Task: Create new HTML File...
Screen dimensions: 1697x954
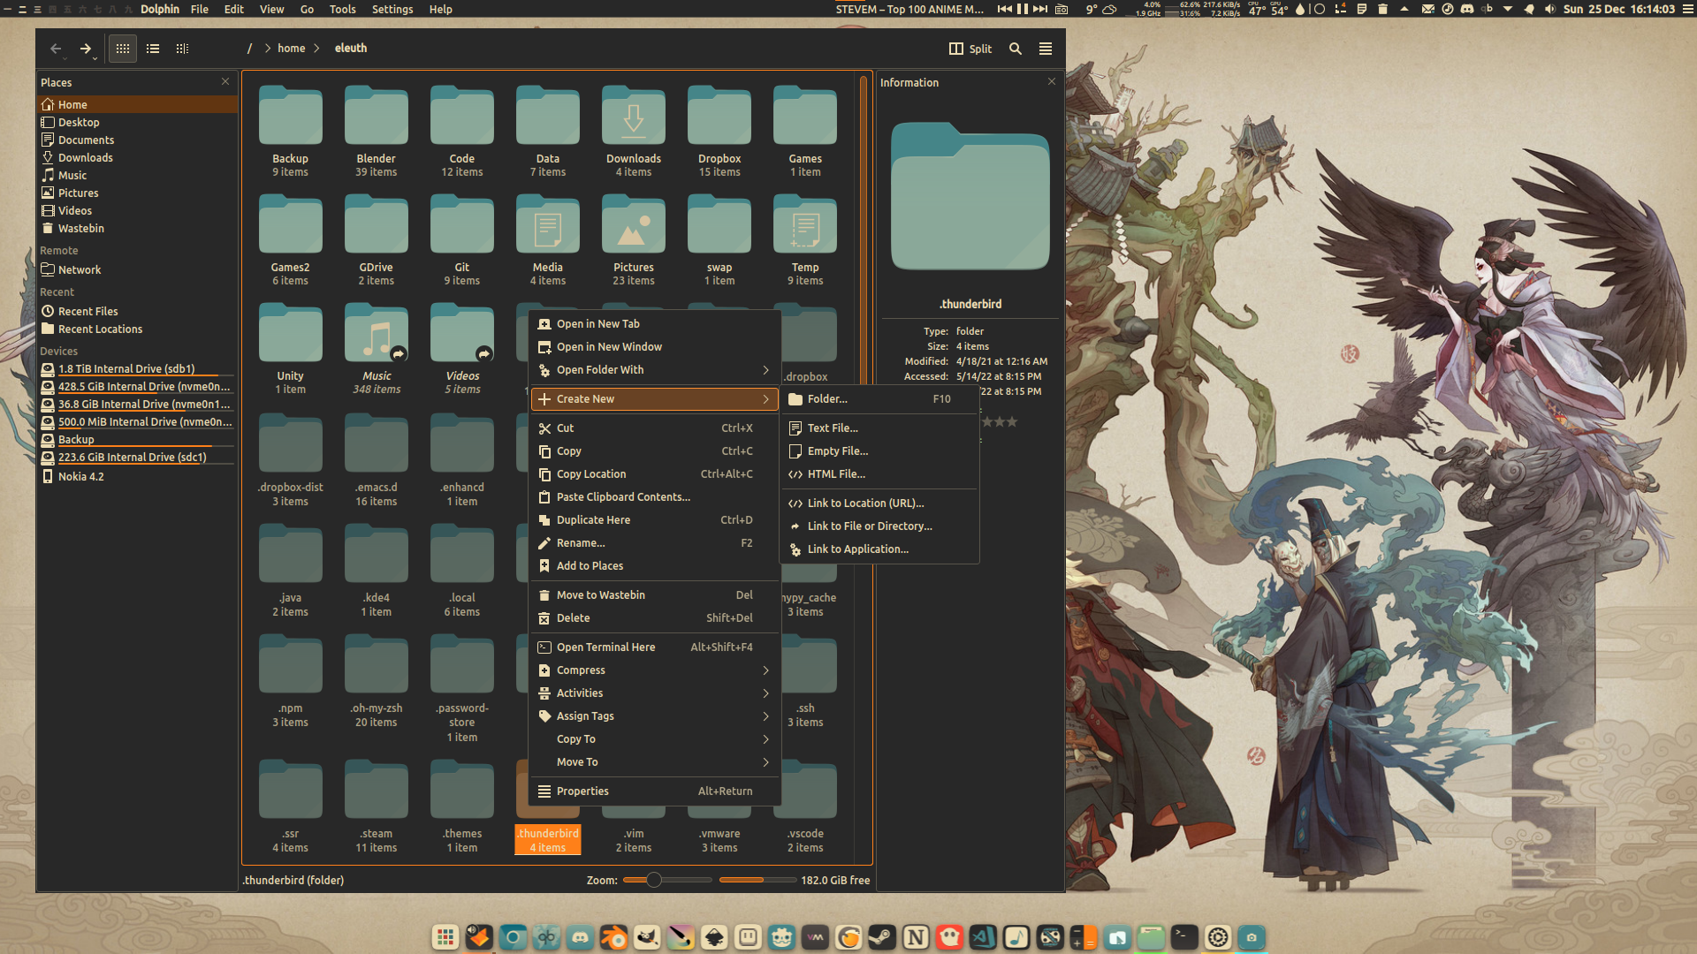Action: pyautogui.click(x=879, y=474)
